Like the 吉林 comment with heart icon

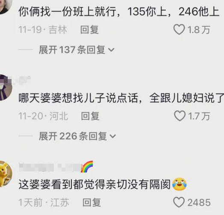(x=179, y=29)
